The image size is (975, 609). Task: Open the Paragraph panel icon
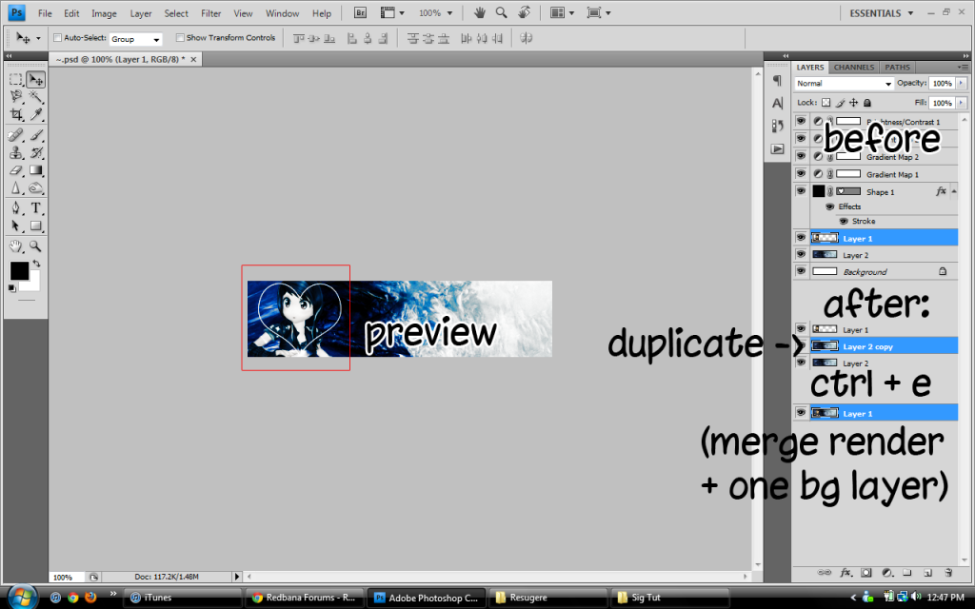[x=777, y=80]
